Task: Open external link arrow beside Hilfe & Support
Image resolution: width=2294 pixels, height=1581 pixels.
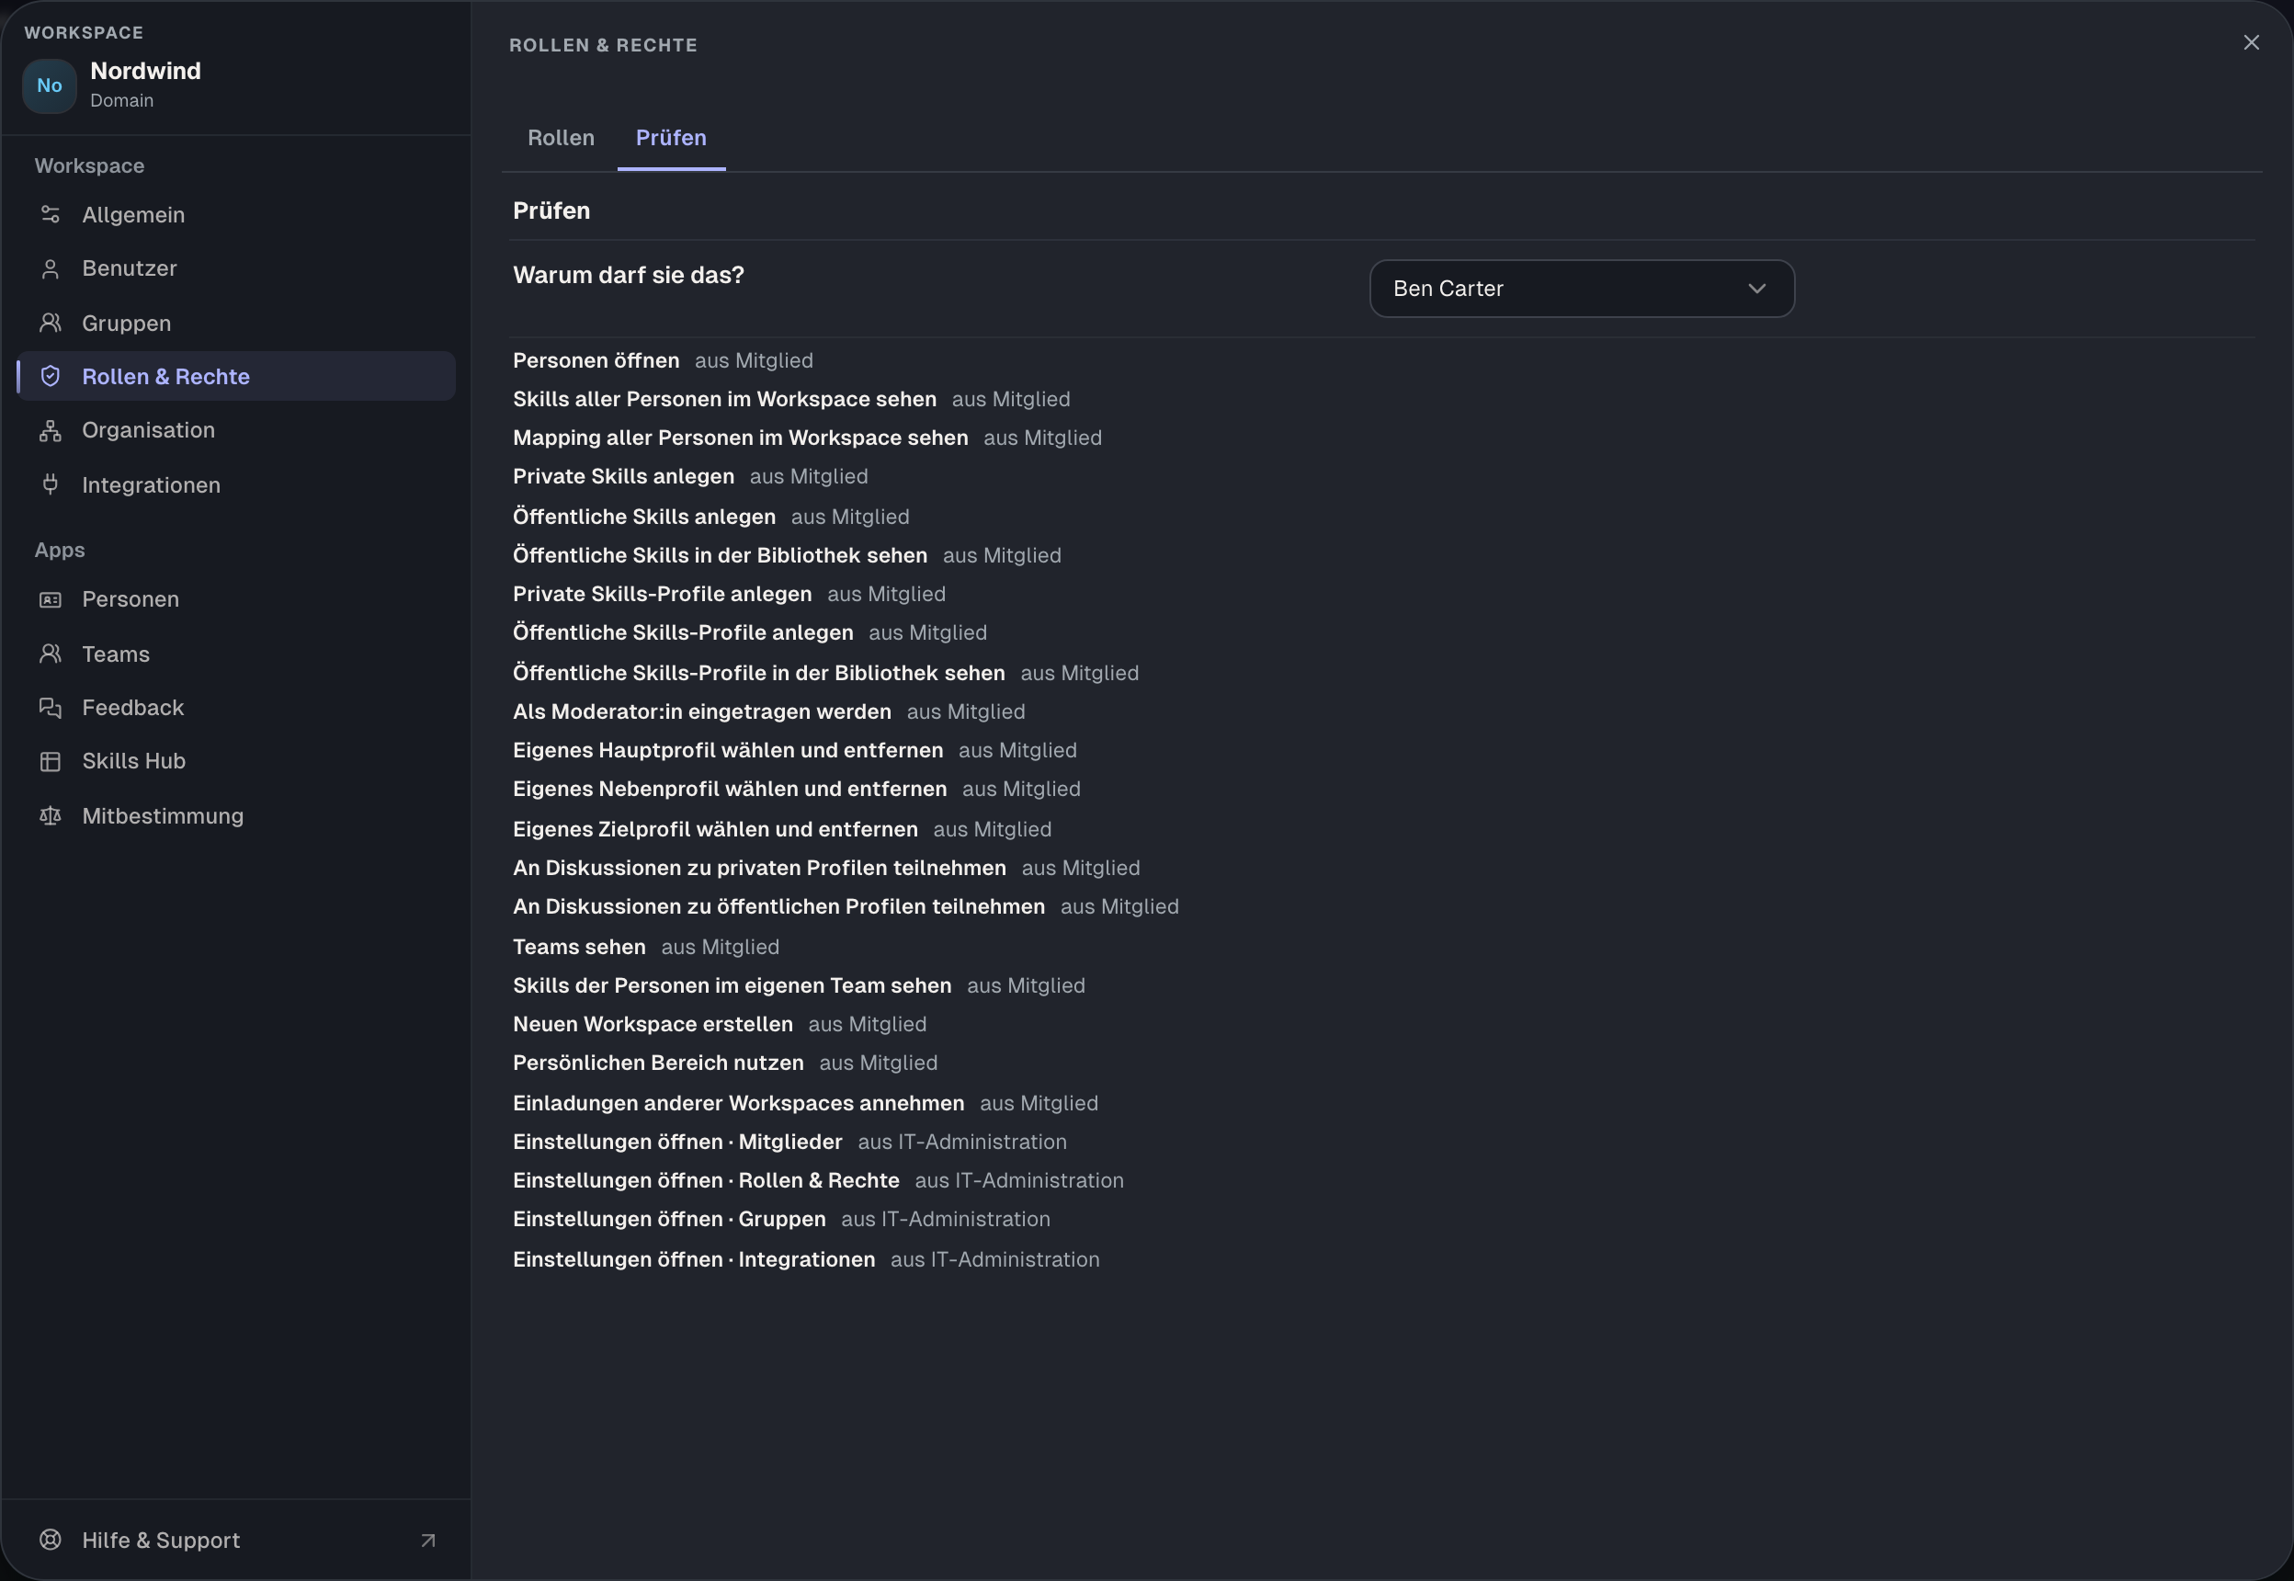Action: 428,1541
